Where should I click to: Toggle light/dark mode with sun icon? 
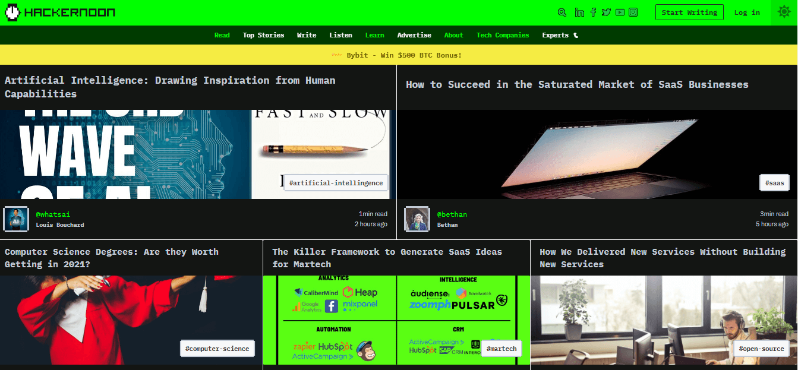(784, 12)
